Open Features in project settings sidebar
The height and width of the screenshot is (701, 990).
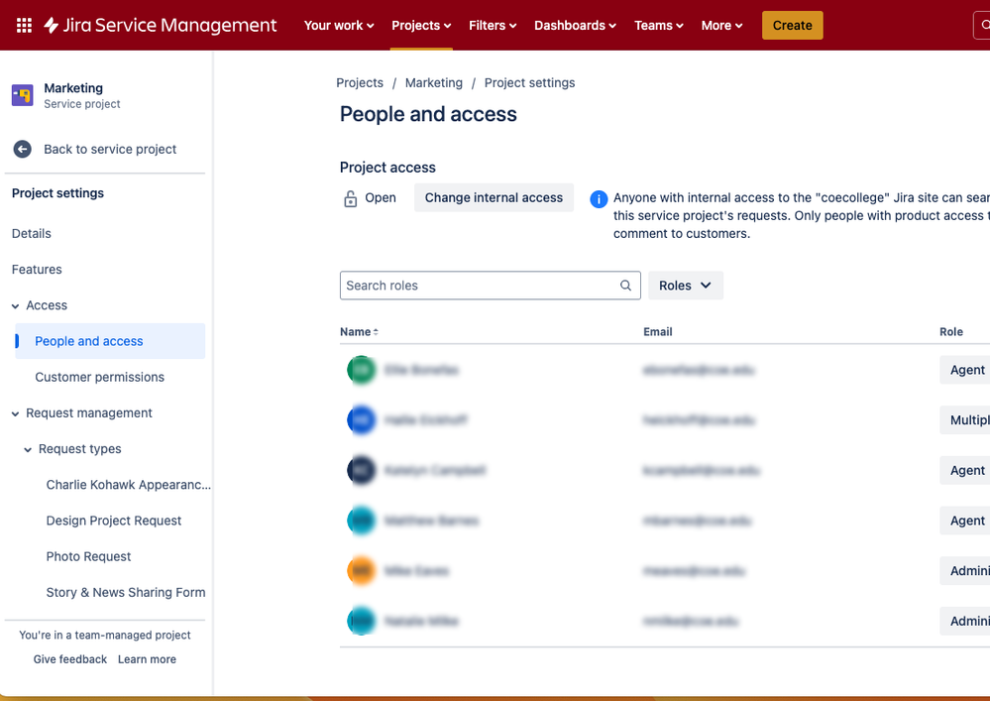pyautogui.click(x=37, y=270)
